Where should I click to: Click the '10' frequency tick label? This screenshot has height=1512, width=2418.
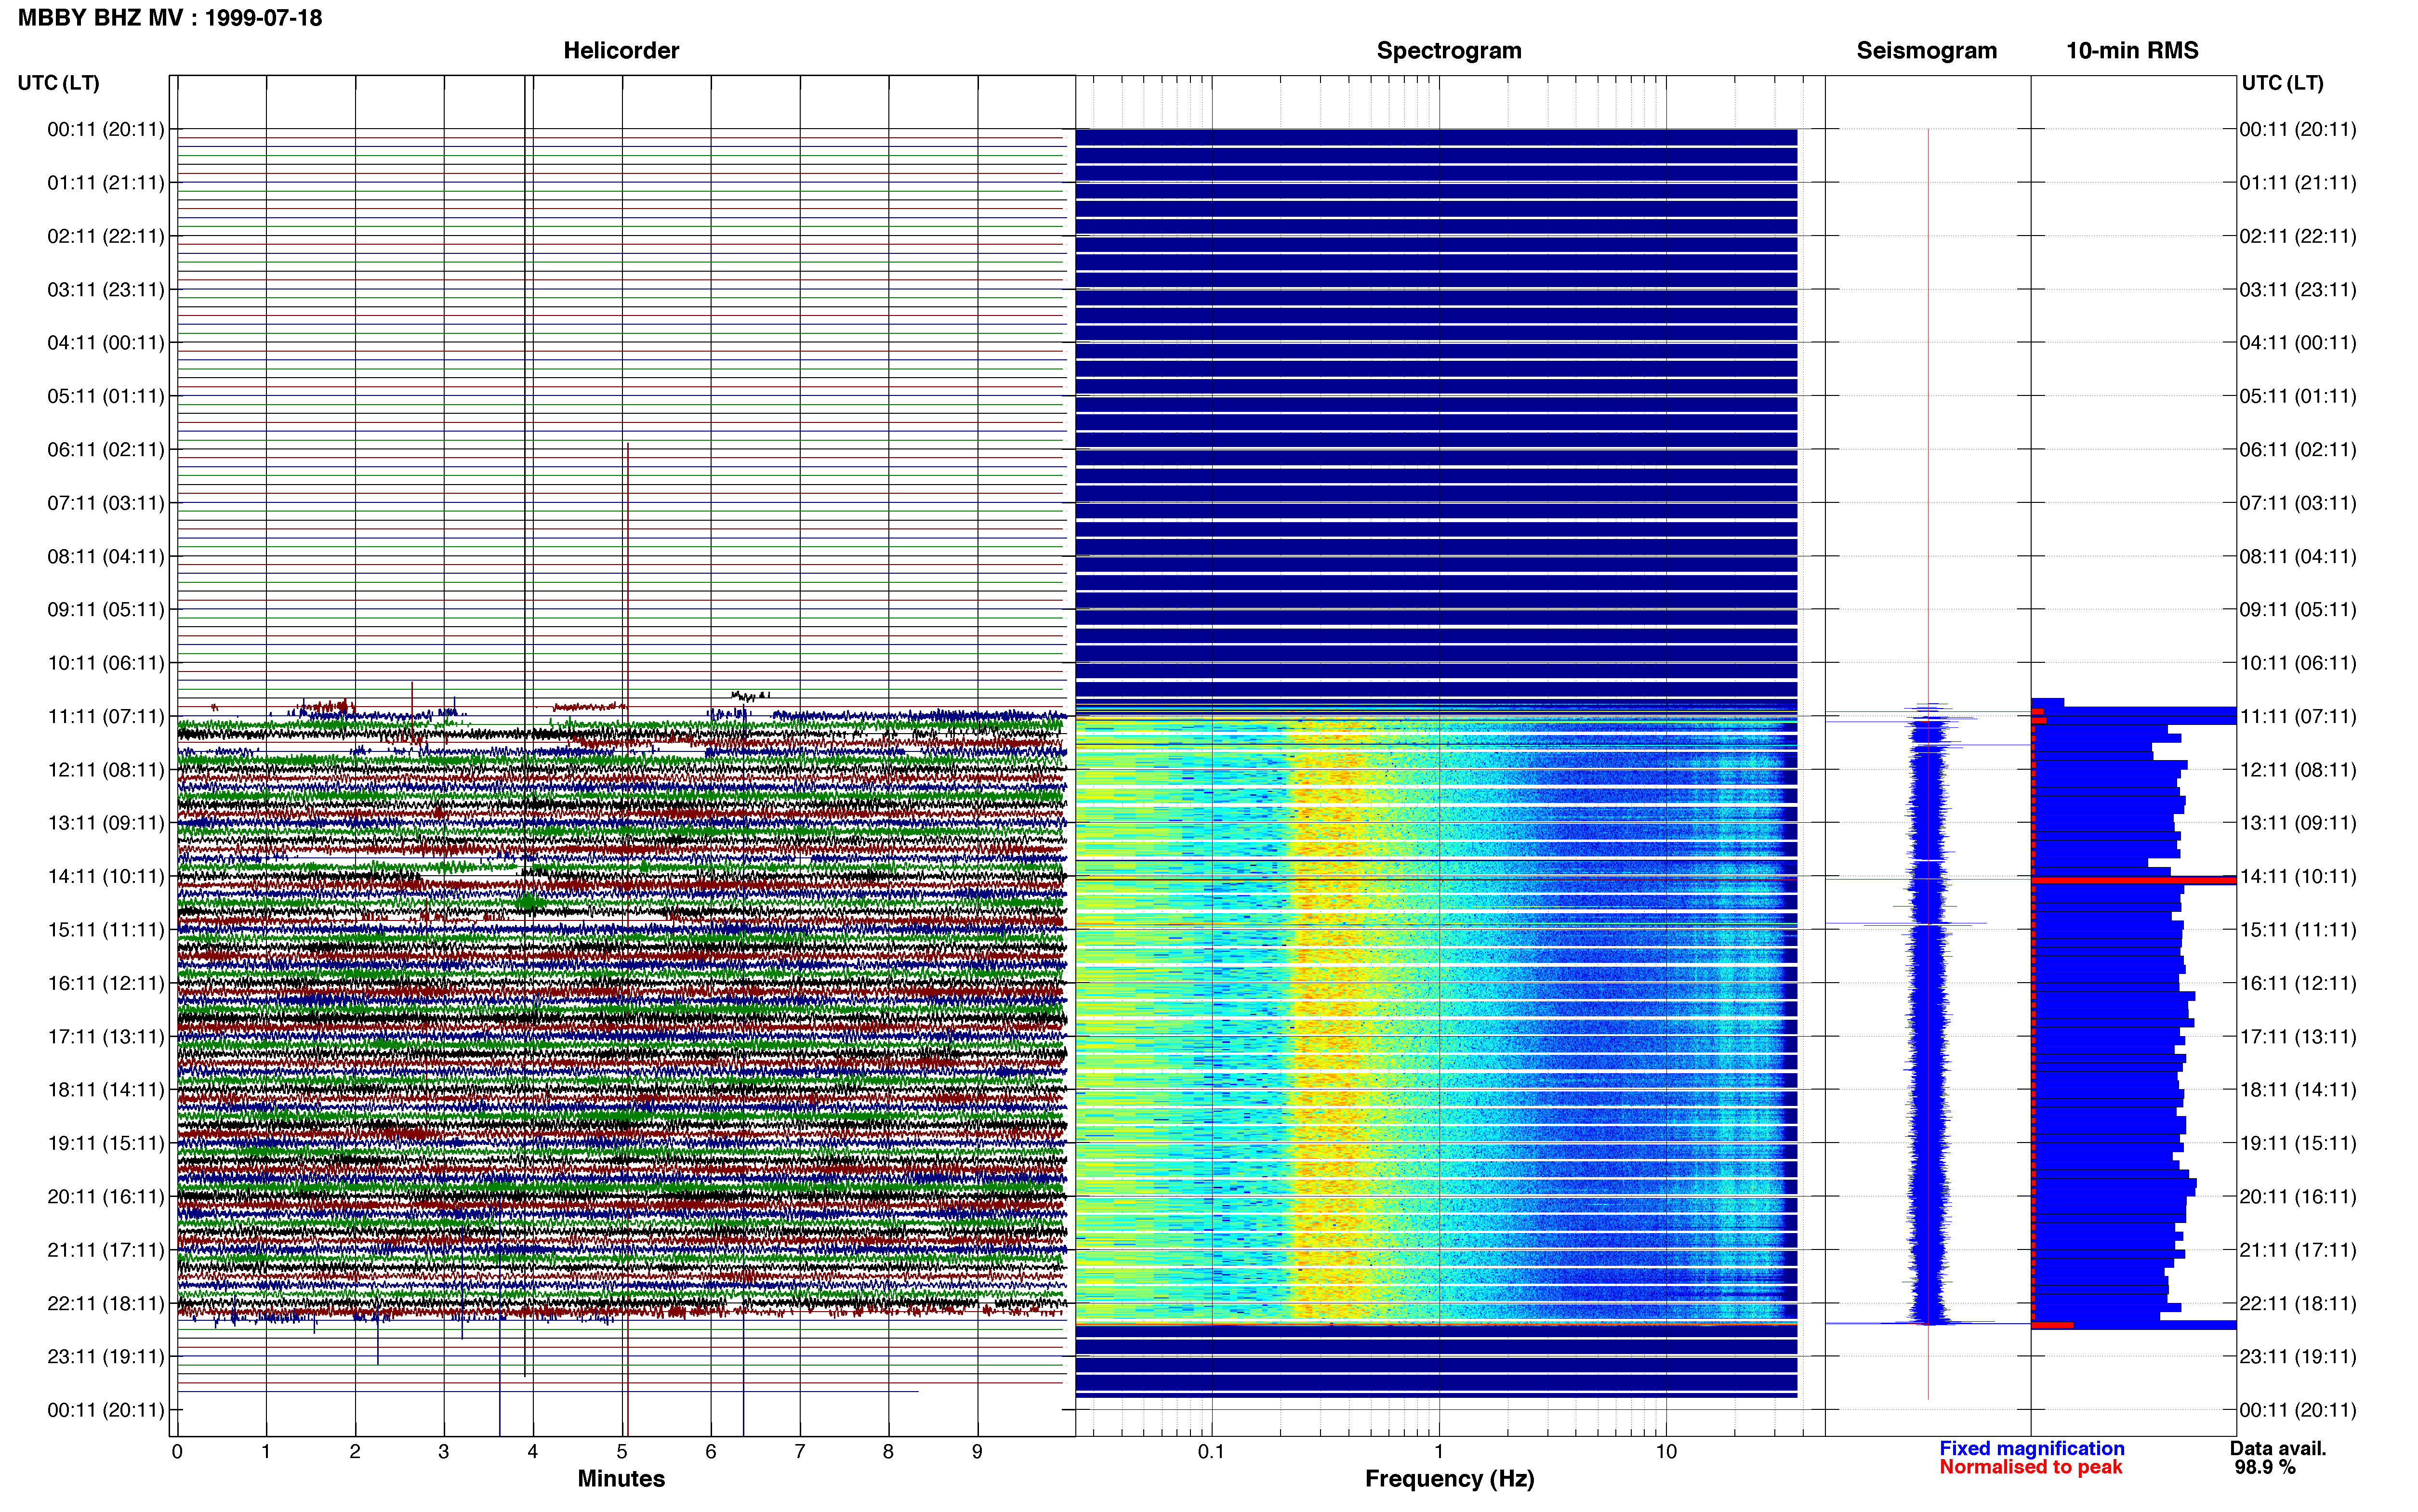tap(1666, 1452)
